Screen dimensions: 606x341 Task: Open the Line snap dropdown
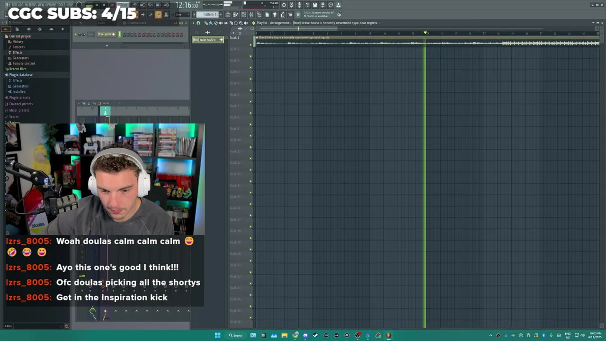182,15
